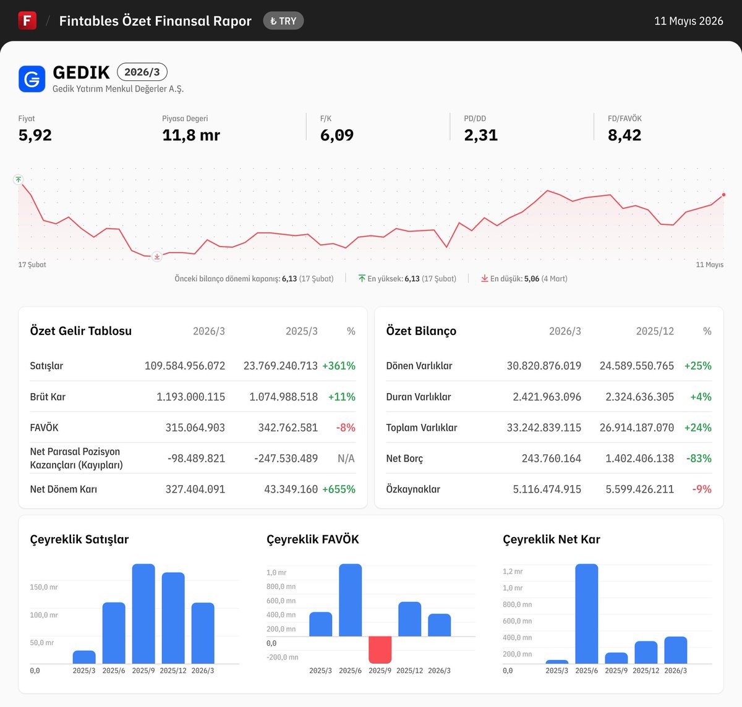Screen dimensions: 742x707
Task: Click the 17 Şubat chart start label
Action: coord(32,265)
